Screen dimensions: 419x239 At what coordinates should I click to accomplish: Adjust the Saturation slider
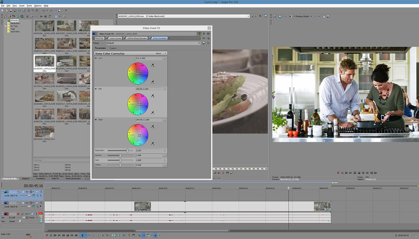(127, 151)
